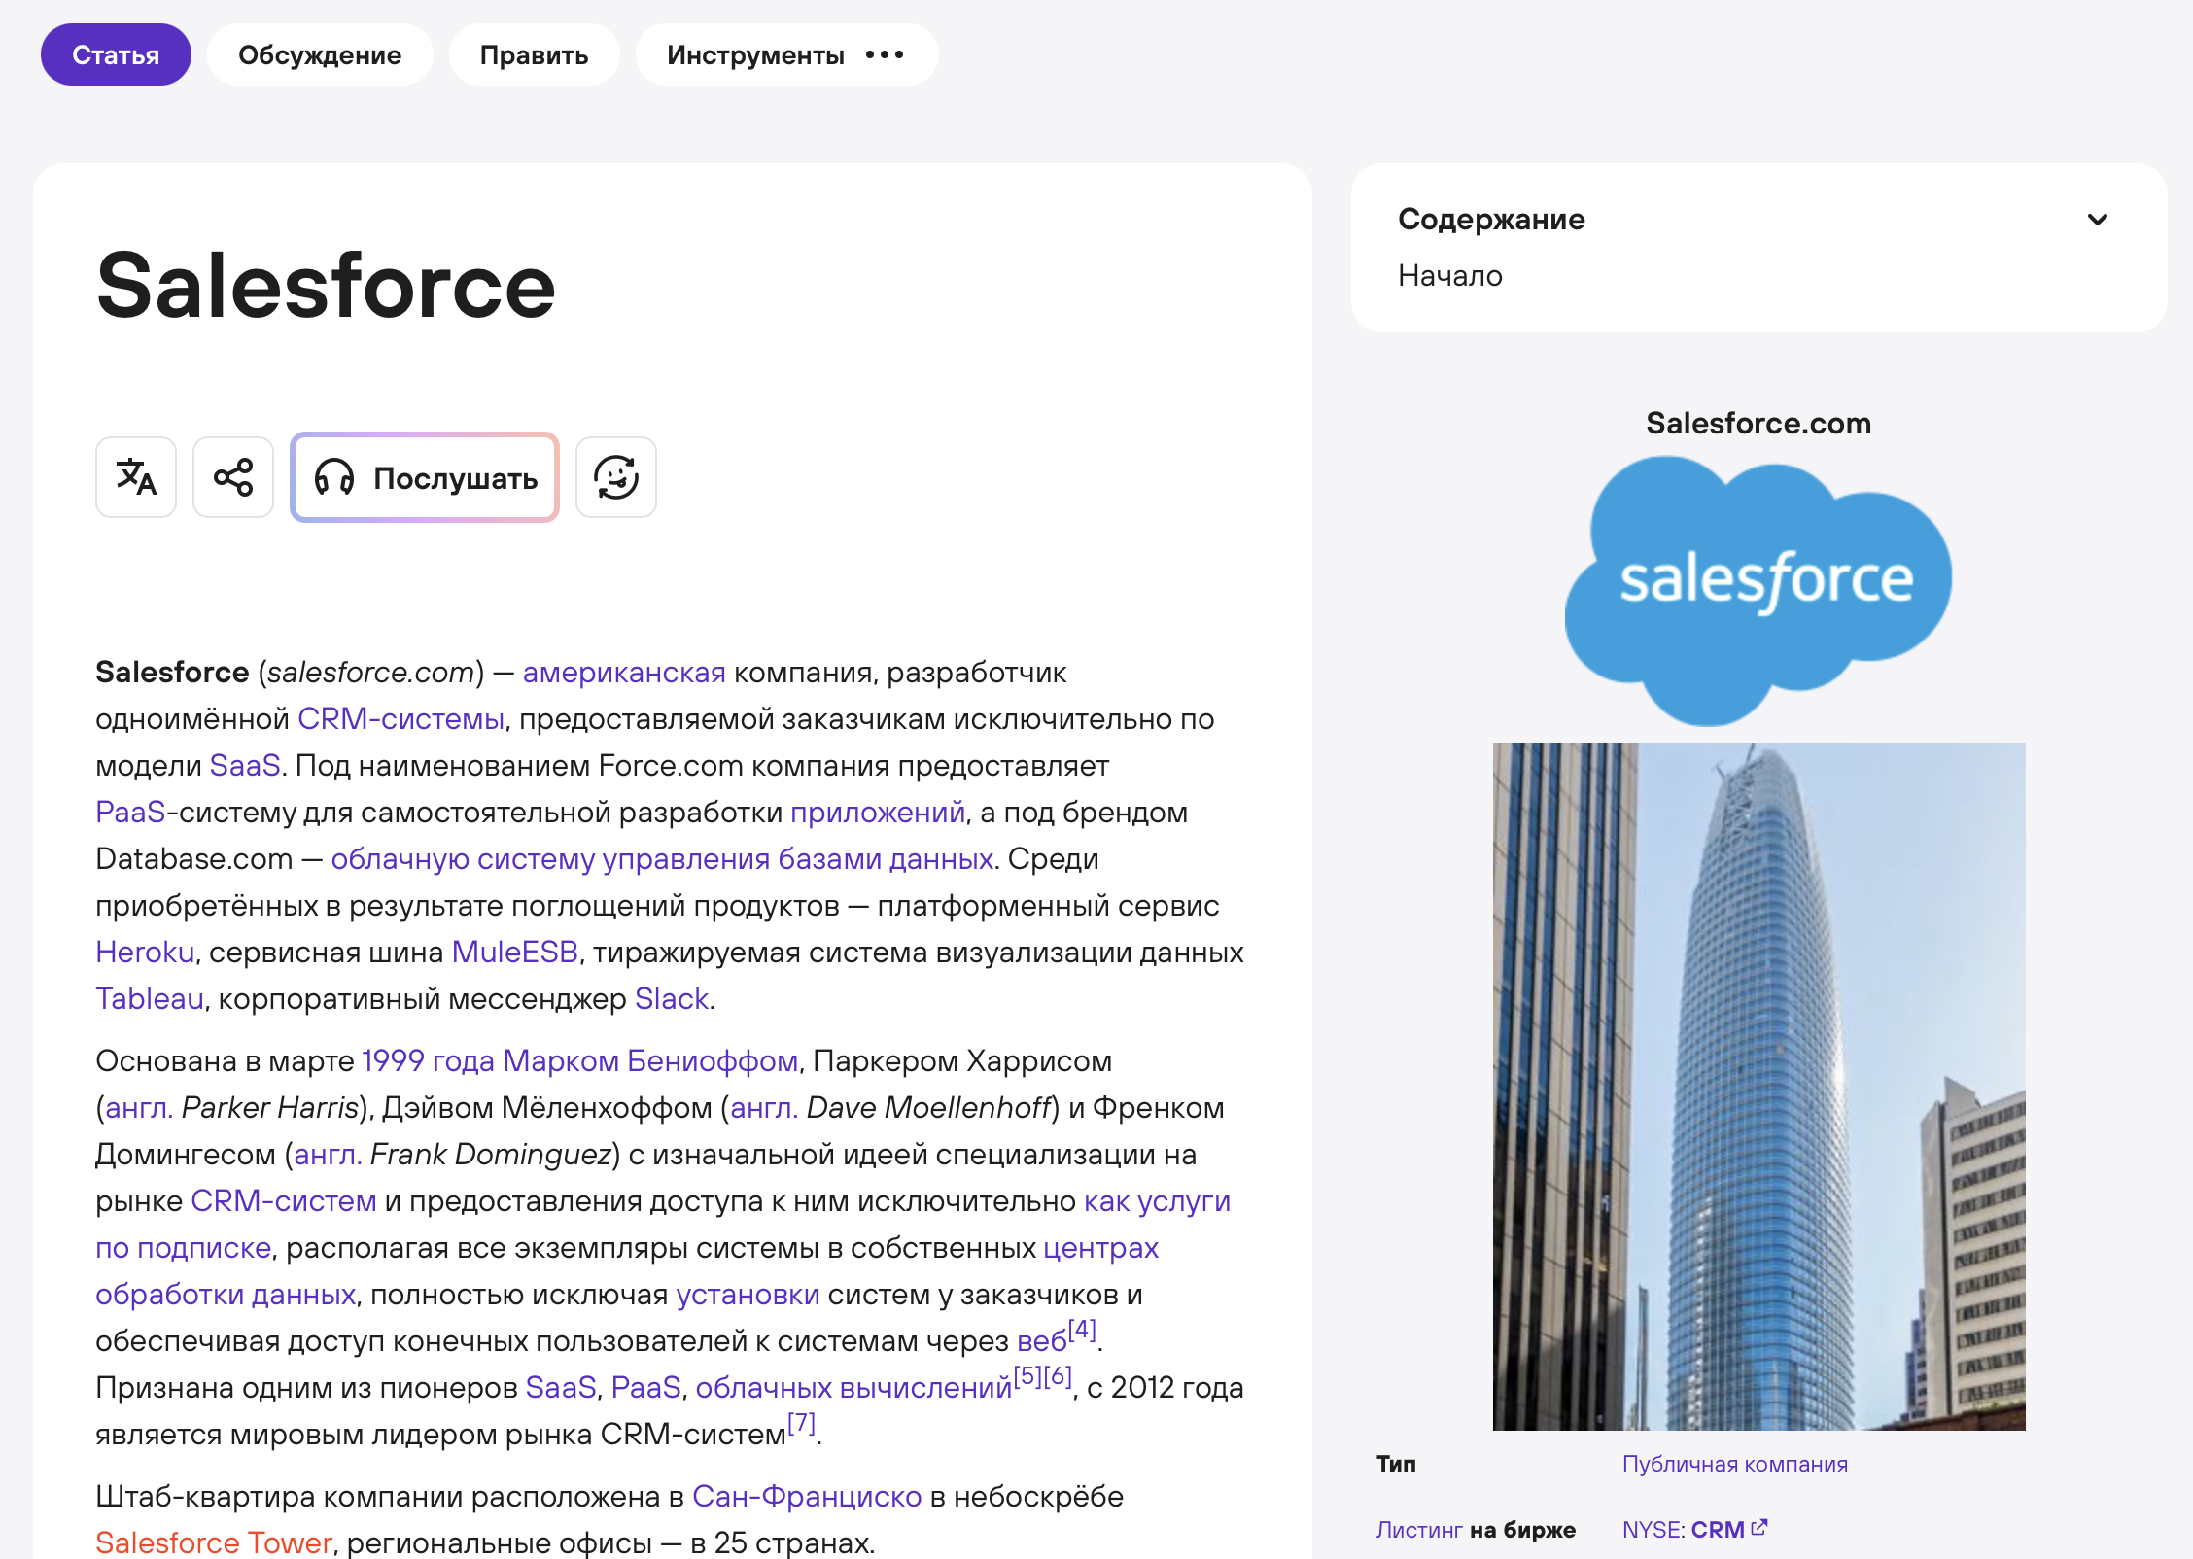2193x1559 pixels.
Task: Switch to the Обсуждение tab
Action: (320, 54)
